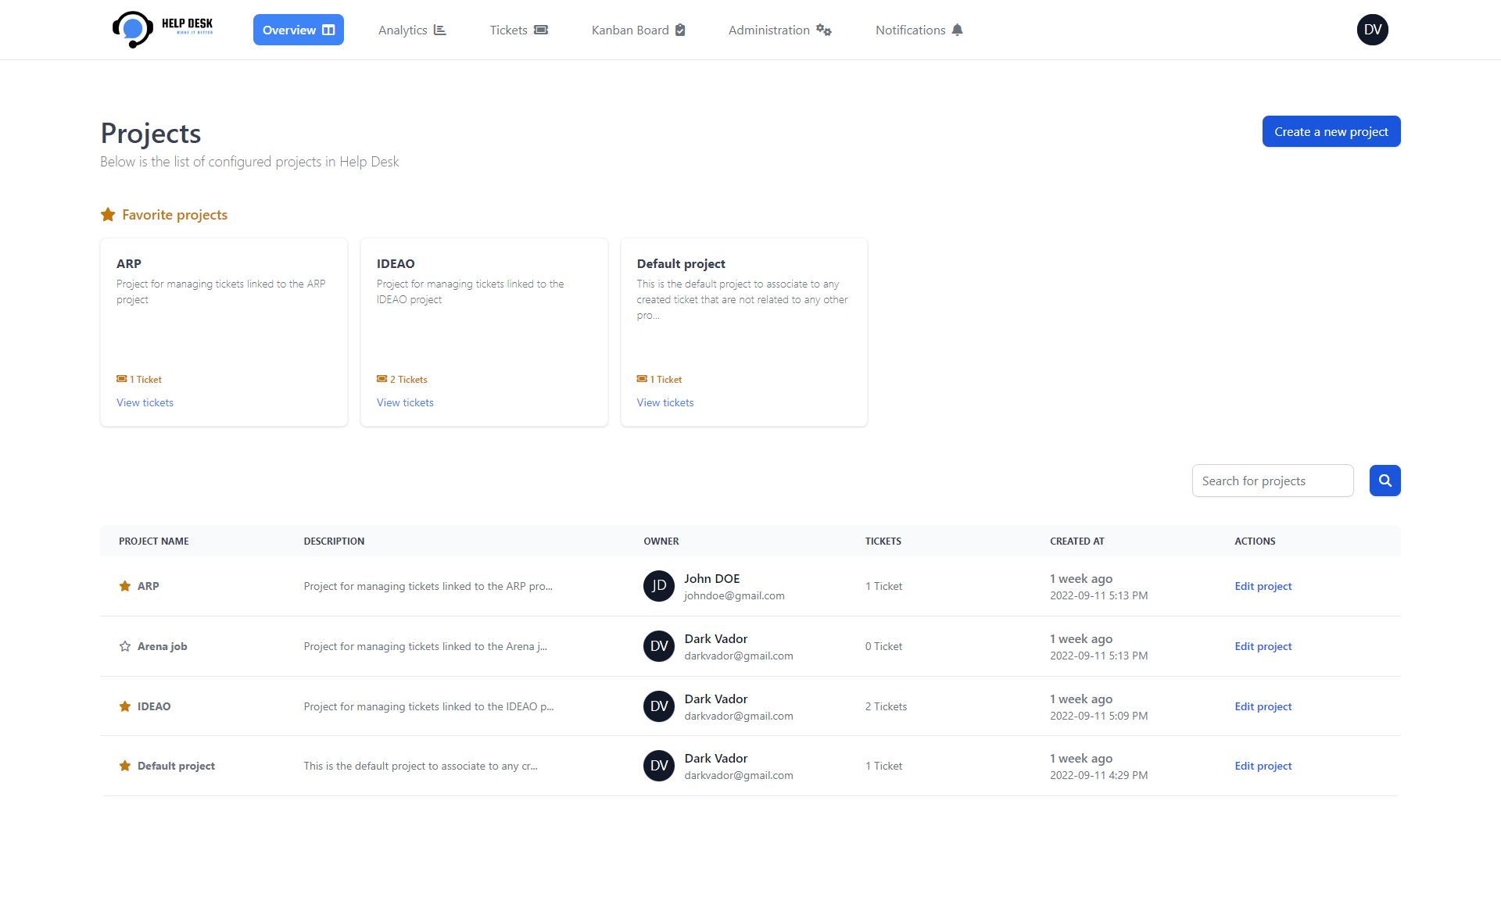Click ticket icon in IDEAO favorite card
The image size is (1501, 897).
coord(382,379)
